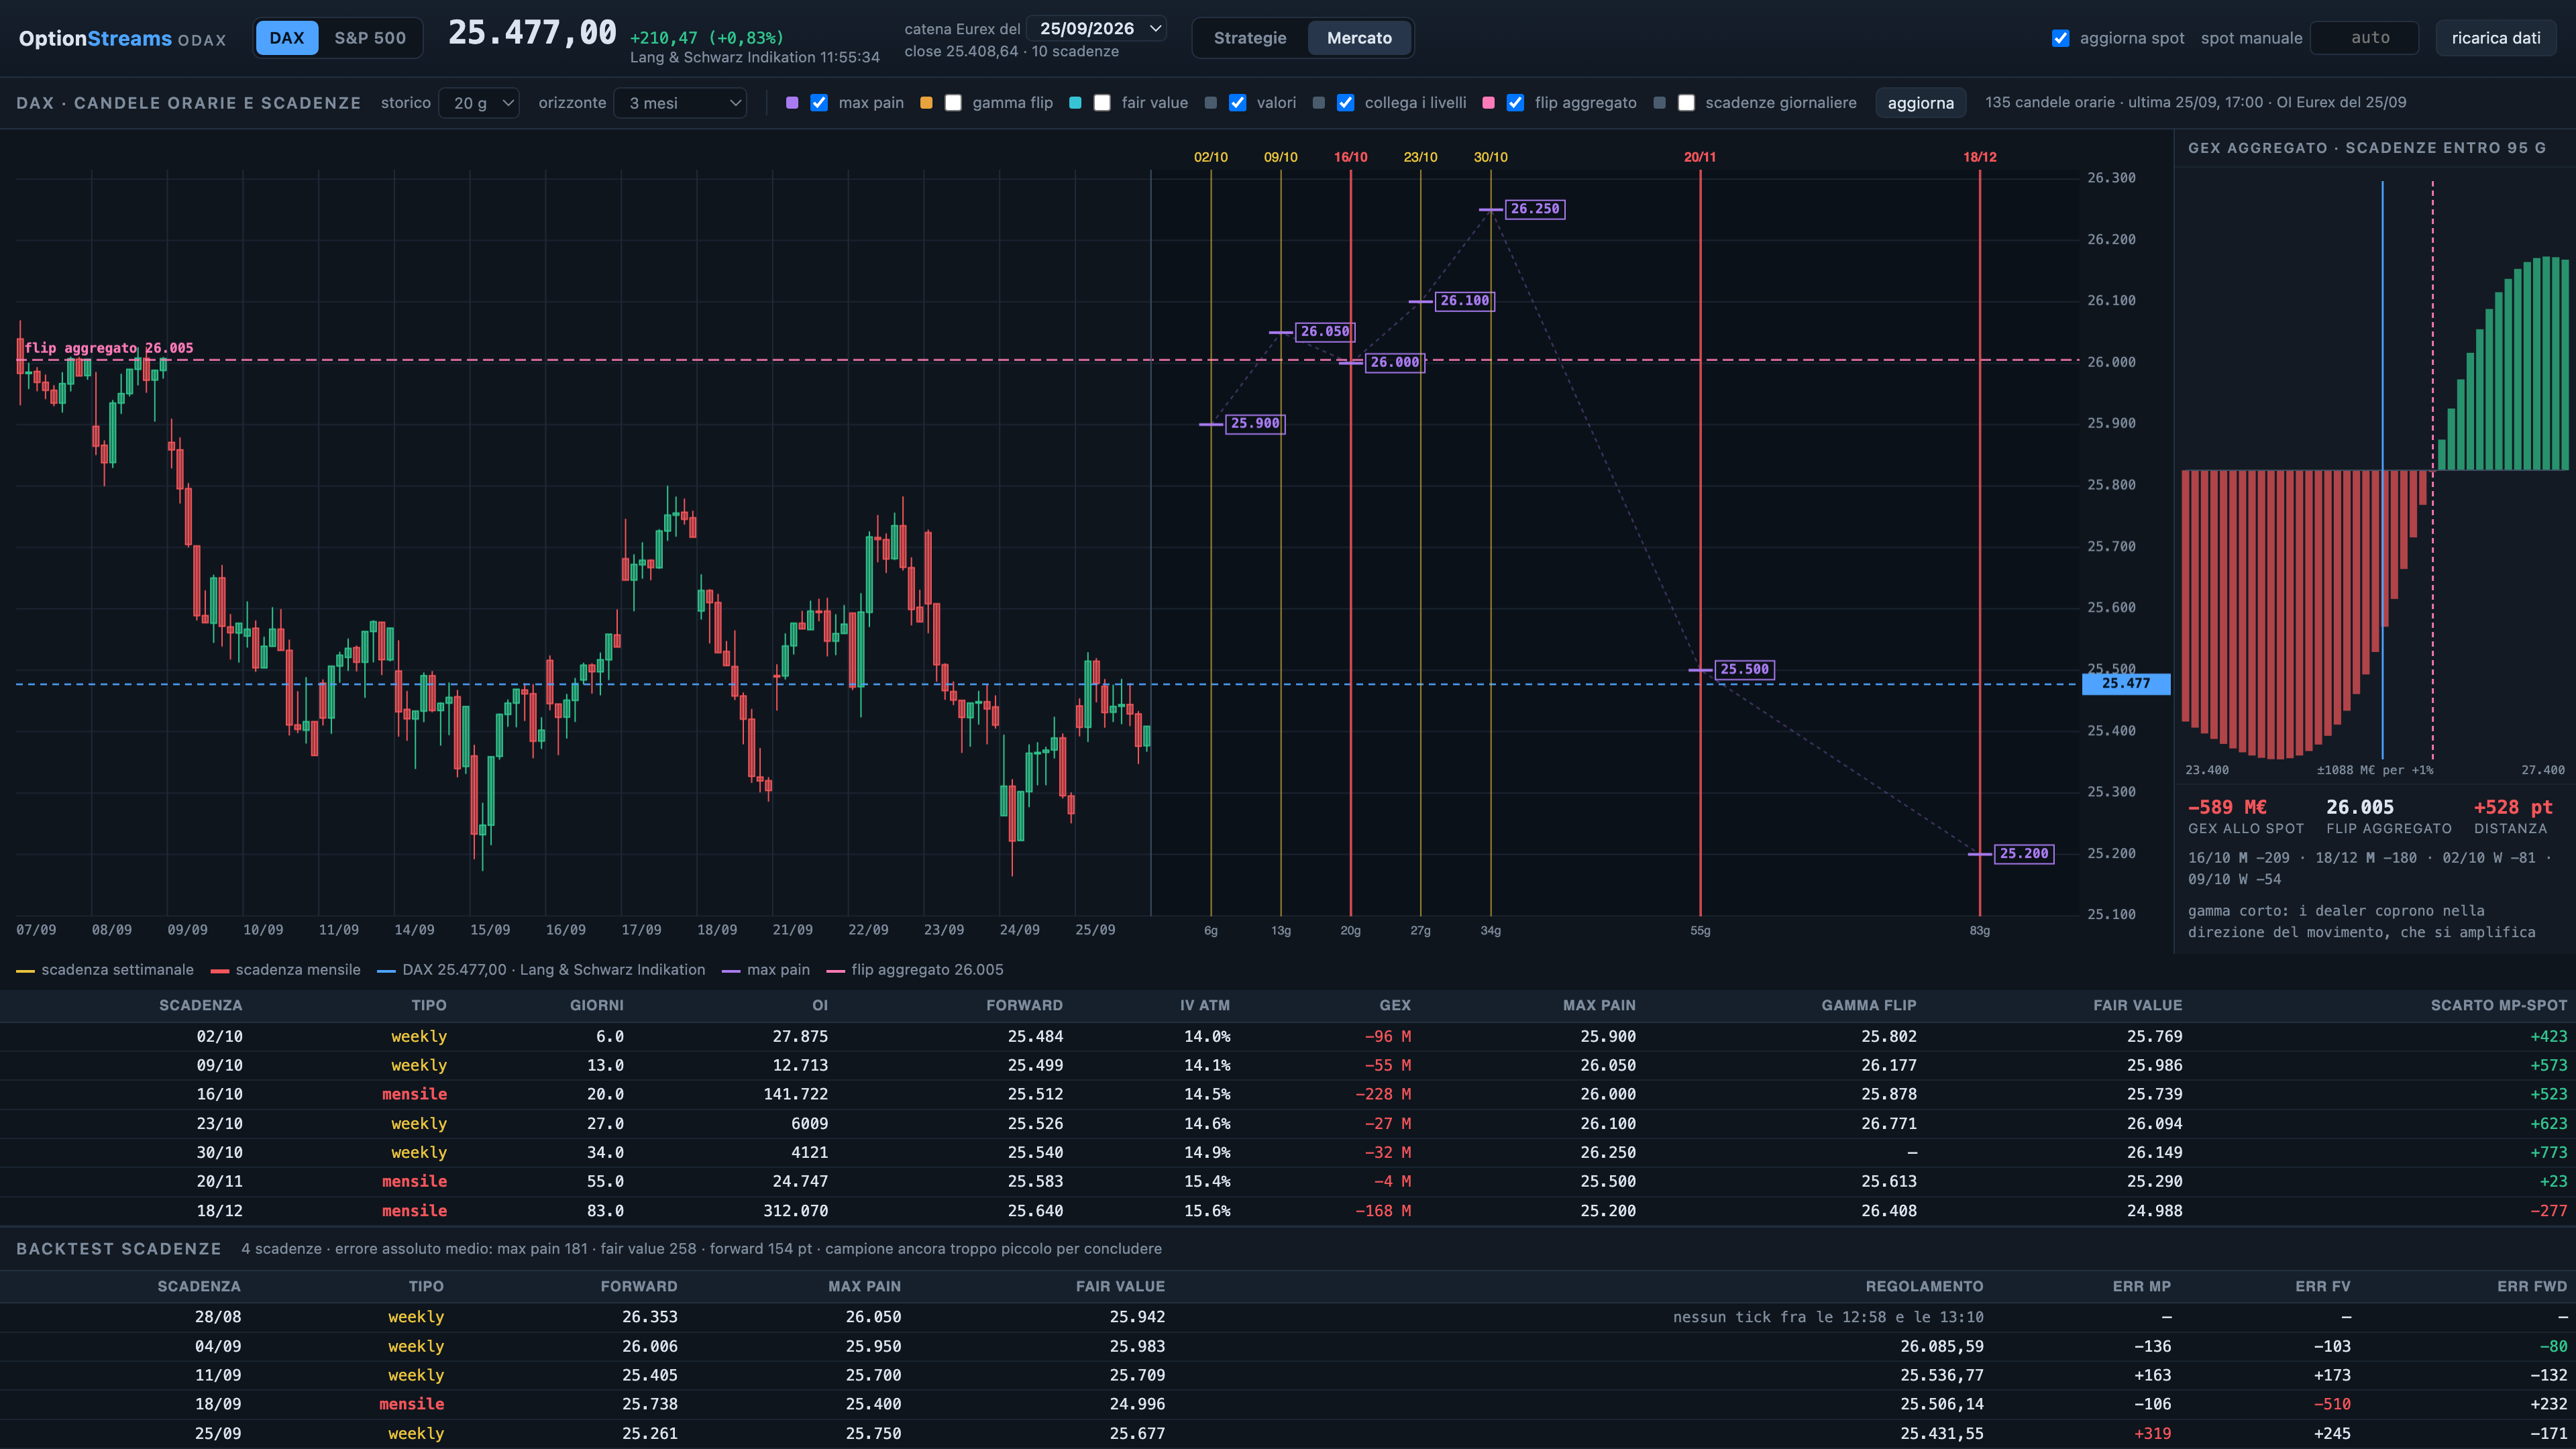The height and width of the screenshot is (1449, 2576).
Task: Toggle the valori checkbox
Action: pos(1237,103)
